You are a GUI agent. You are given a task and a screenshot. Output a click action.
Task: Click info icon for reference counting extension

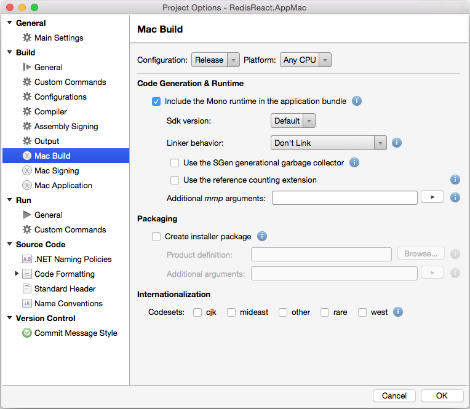(455, 180)
